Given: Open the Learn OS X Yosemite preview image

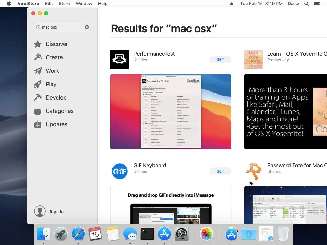Looking at the screenshot, I should click(285, 112).
